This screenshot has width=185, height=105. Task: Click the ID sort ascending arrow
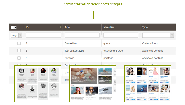[x=60, y=27]
